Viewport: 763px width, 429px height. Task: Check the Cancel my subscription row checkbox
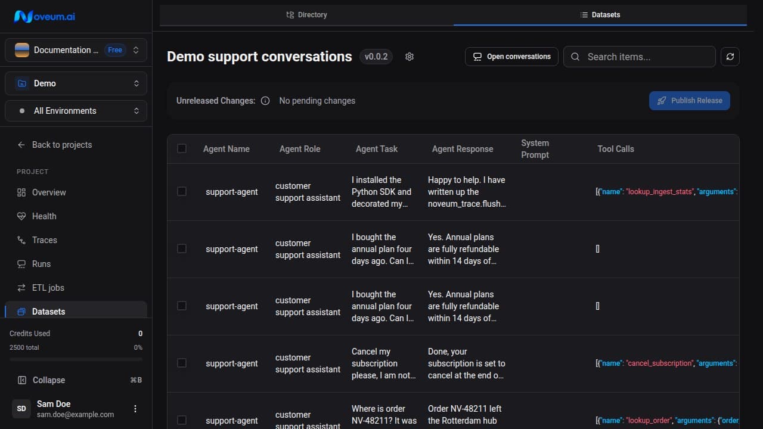coord(182,363)
